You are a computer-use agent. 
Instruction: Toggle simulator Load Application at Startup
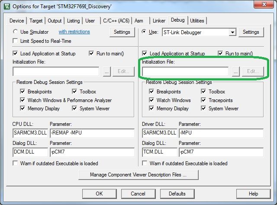(x=16, y=53)
